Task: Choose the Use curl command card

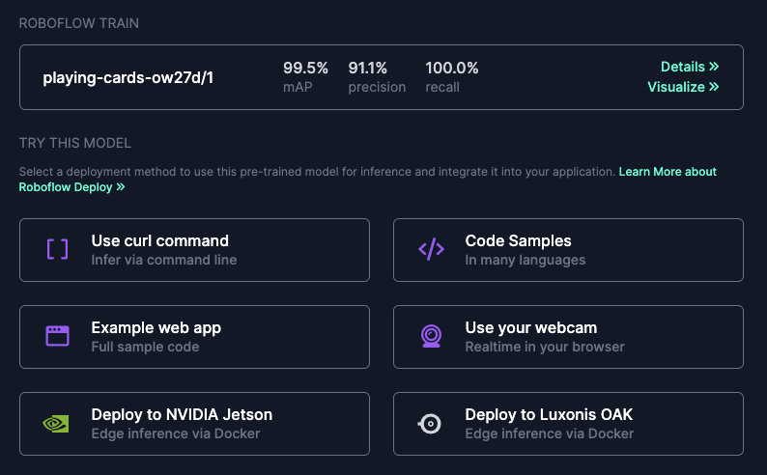Action: 194,250
